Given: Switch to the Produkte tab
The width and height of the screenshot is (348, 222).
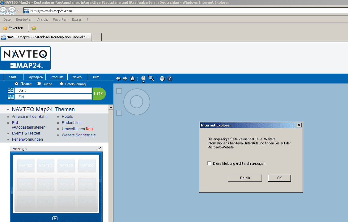Looking at the screenshot, I should pos(57,77).
